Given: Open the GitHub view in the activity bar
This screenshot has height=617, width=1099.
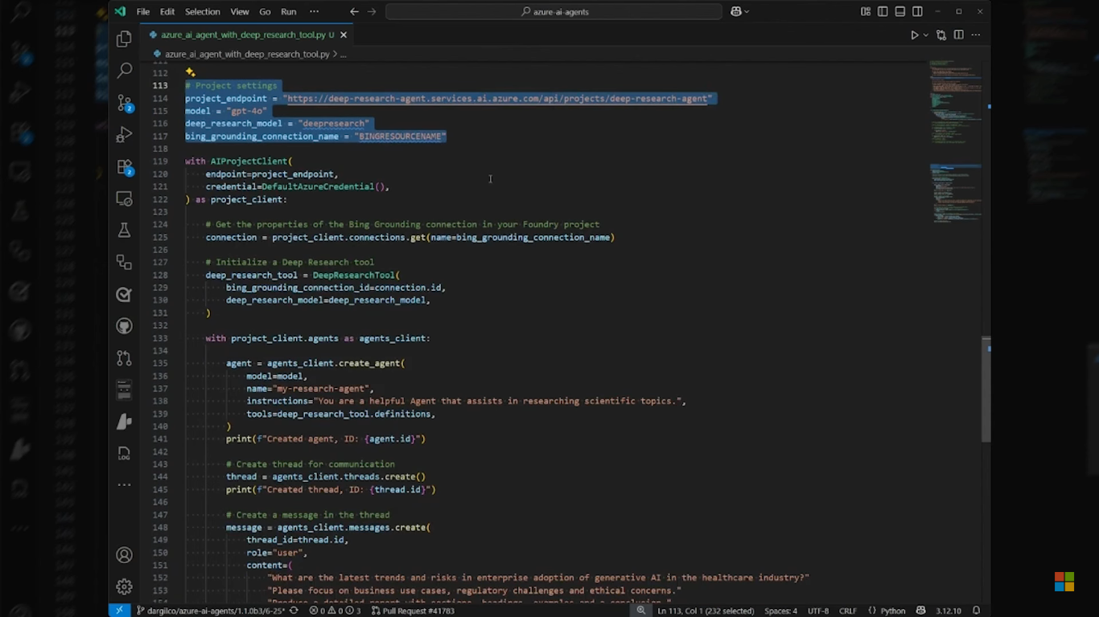Looking at the screenshot, I should tap(124, 326).
